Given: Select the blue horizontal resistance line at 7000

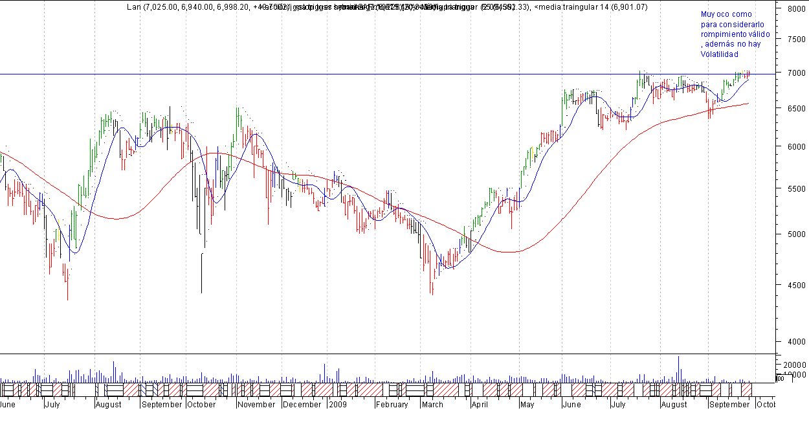Looking at the screenshot, I should point(388,74).
